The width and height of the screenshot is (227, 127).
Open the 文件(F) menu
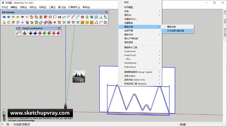[5, 7]
